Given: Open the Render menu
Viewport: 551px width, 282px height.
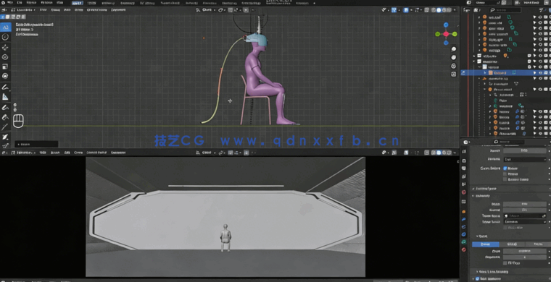Looking at the screenshot, I should pyautogui.click(x=46, y=2).
